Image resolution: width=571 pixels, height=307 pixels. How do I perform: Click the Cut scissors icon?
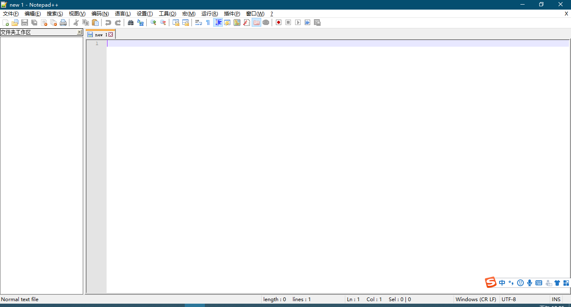pos(76,23)
